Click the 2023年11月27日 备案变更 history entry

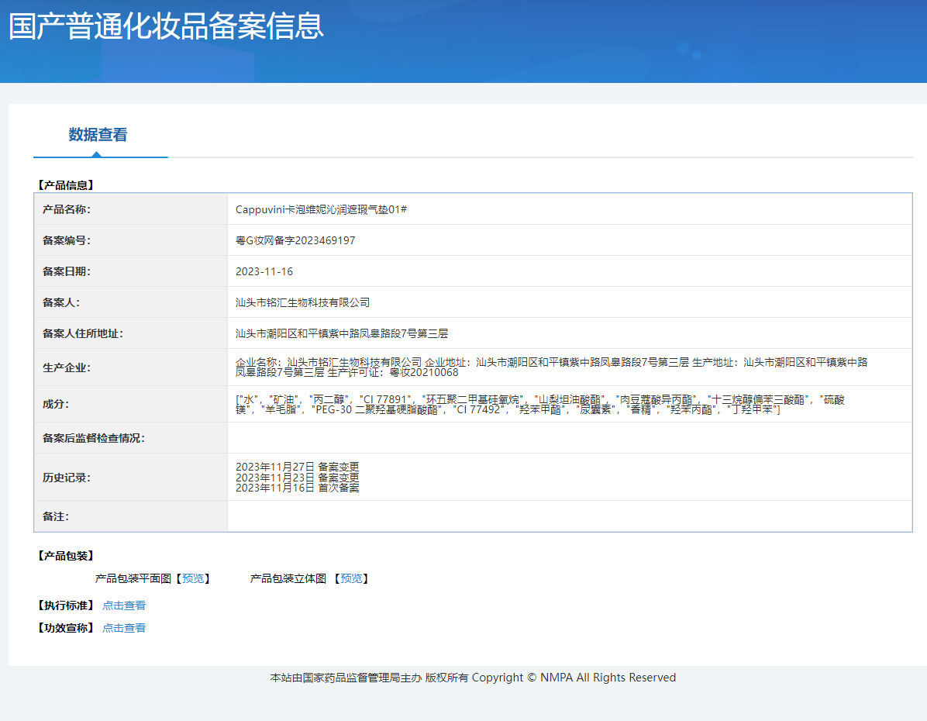coord(298,467)
